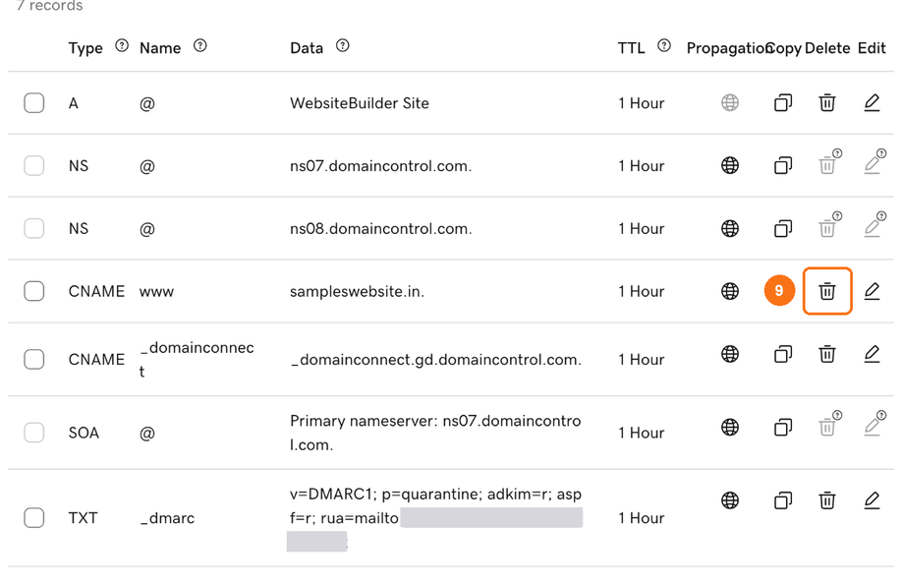Click the 'ns08.domaincontrol.com.' data cell
This screenshot has width=903, height=584.
[x=380, y=229]
